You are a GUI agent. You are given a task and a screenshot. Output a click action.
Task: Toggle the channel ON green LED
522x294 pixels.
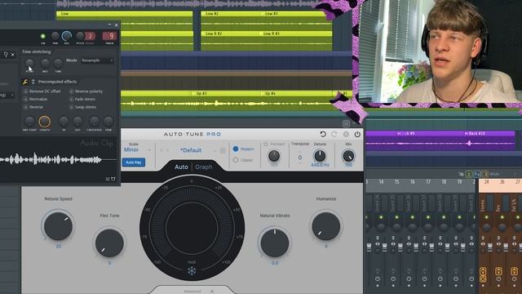tap(43, 36)
